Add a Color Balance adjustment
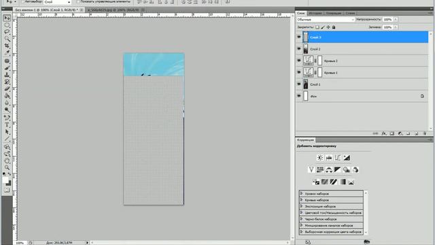Image resolution: width=435 pixels, height=245 pixels. [x=329, y=169]
